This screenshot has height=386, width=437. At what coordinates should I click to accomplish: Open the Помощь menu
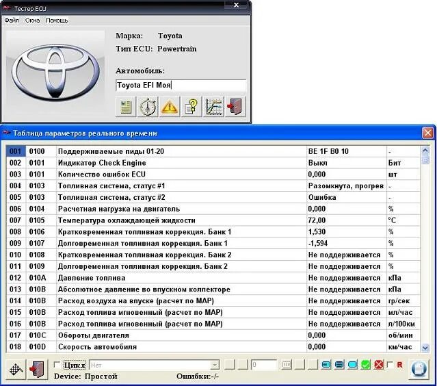click(x=57, y=21)
